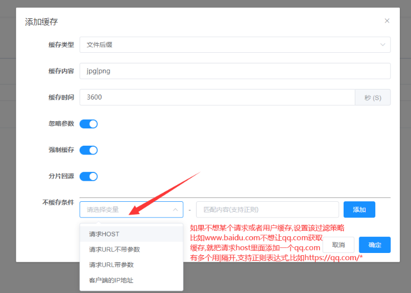
Task: Click the 秒 (S) unit addon
Action: (373, 97)
